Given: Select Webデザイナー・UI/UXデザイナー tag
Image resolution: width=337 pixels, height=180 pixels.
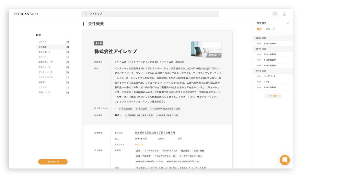Looking at the screenshot, I should 183,162.
